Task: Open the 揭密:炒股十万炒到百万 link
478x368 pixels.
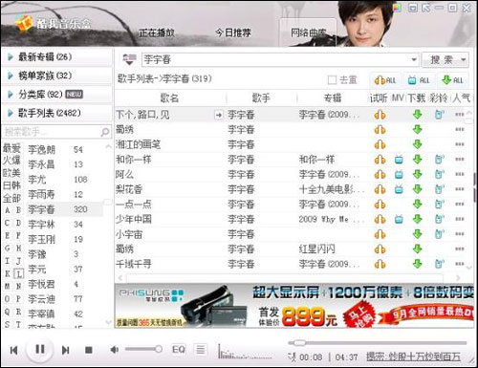Action: pyautogui.click(x=414, y=357)
